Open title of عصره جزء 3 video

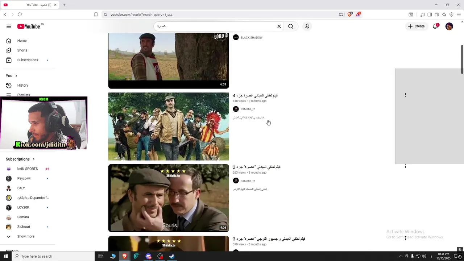point(269,239)
